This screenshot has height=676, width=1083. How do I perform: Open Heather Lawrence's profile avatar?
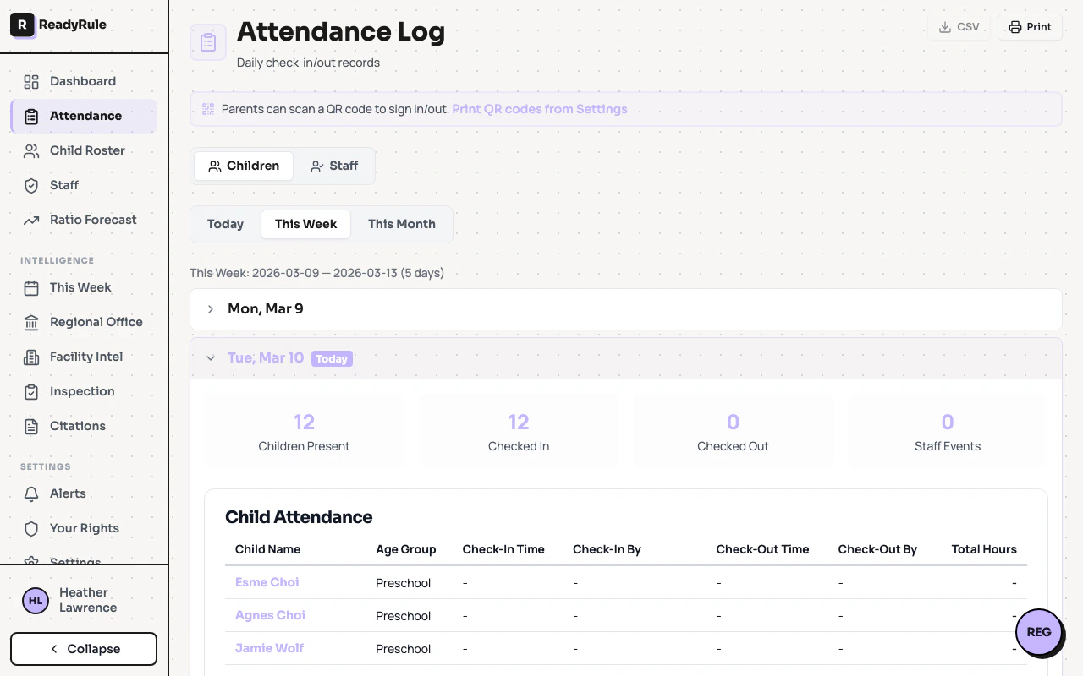click(x=35, y=600)
